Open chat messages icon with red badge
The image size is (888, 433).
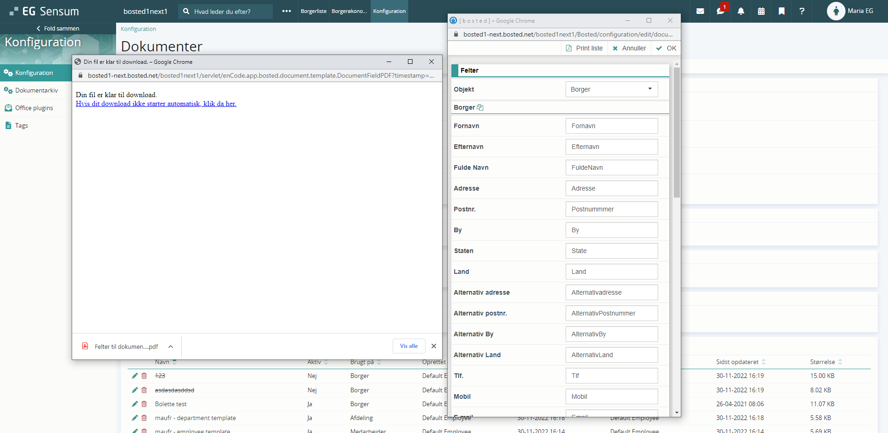(x=721, y=10)
